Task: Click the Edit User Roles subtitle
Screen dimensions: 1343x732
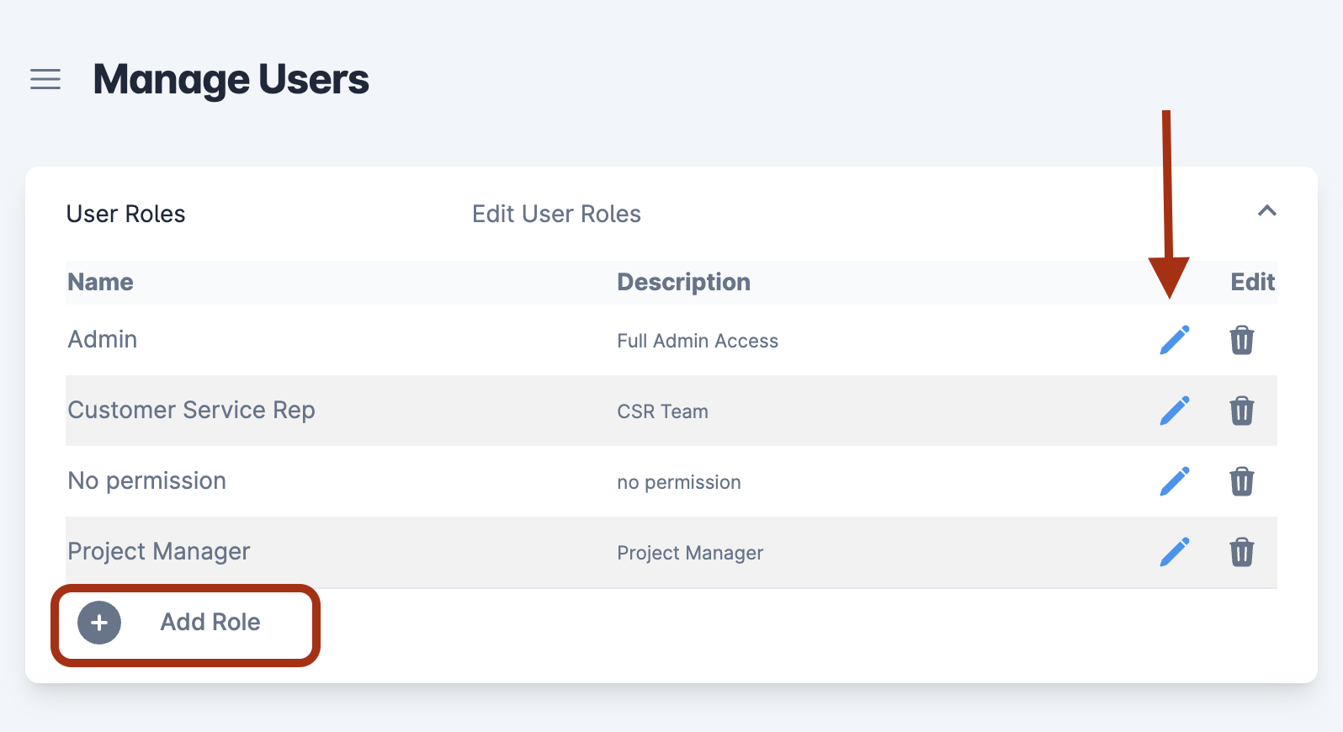Action: pos(556,214)
